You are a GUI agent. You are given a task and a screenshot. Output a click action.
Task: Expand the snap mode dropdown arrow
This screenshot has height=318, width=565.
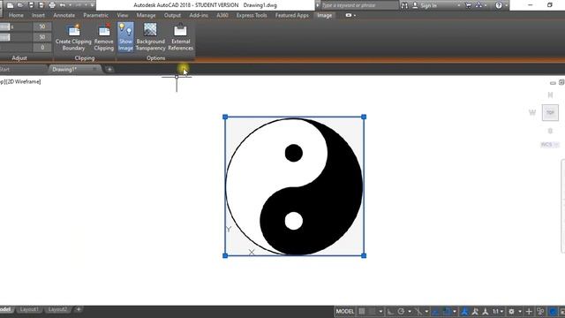pos(380,312)
